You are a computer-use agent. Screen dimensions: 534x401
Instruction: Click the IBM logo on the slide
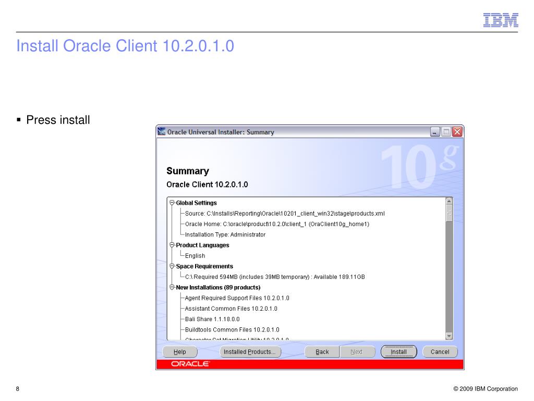501,20
